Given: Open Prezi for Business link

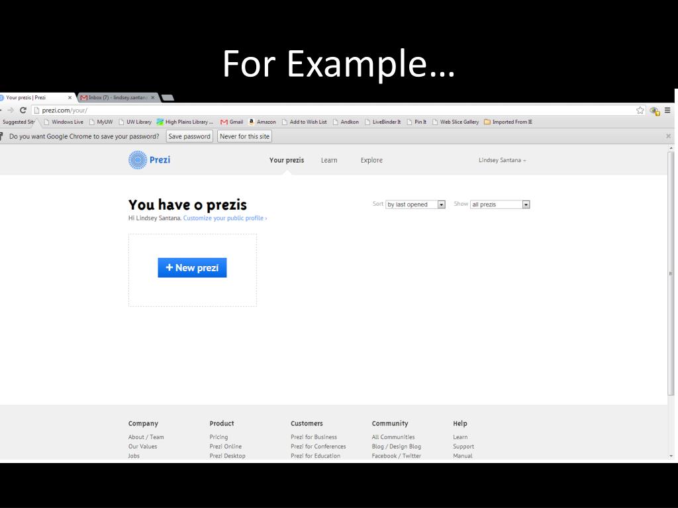Looking at the screenshot, I should 314,437.
